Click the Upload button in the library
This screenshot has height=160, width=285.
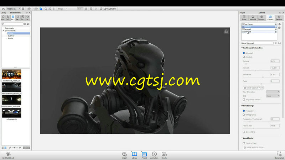26,148
